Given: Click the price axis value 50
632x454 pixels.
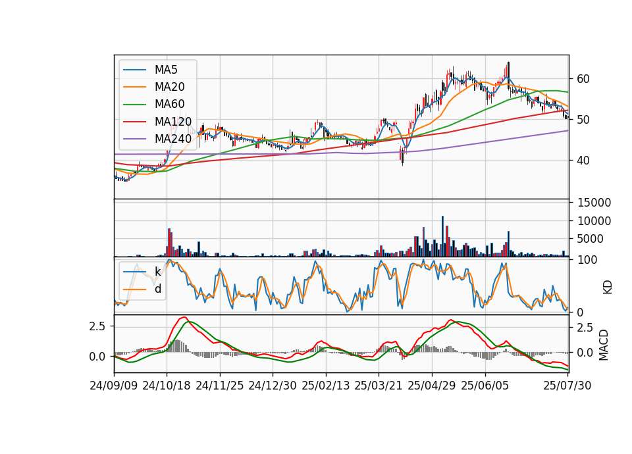Looking at the screenshot, I should coord(583,120).
